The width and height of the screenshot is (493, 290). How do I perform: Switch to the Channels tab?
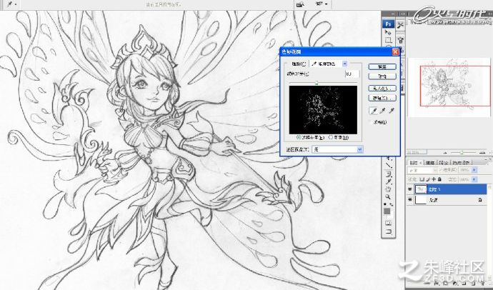tap(430, 163)
